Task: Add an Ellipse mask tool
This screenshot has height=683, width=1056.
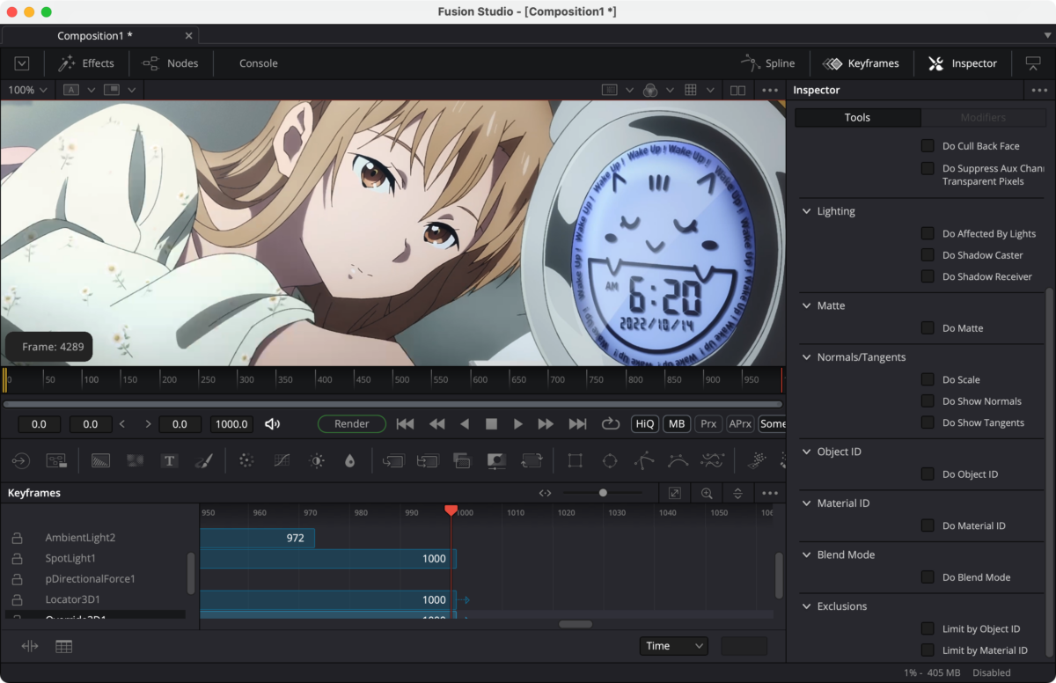Action: [x=609, y=460]
